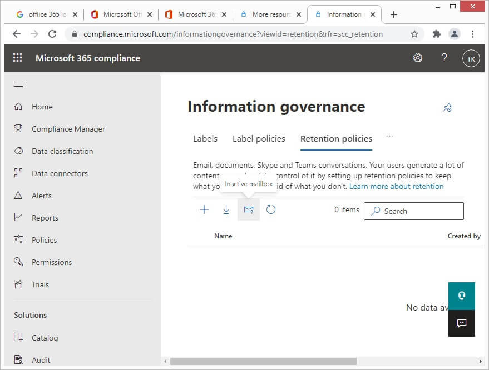Unpin Information governance from navigation
The image size is (489, 370).
click(x=447, y=107)
